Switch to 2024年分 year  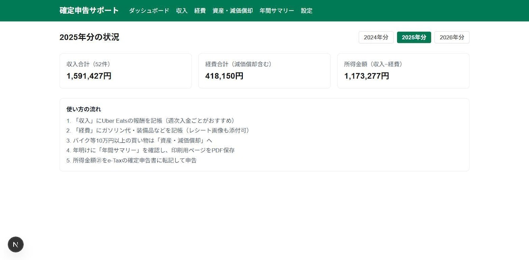pyautogui.click(x=376, y=37)
